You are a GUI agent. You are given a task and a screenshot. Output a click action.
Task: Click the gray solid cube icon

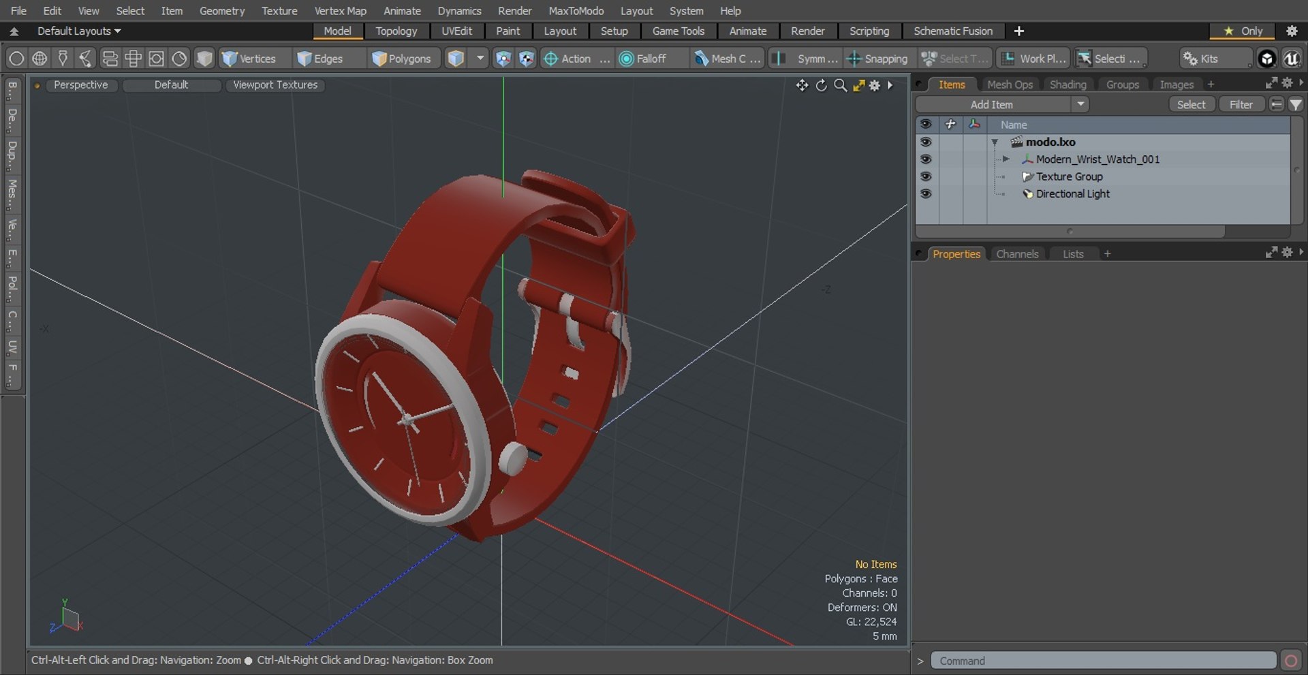(x=204, y=59)
